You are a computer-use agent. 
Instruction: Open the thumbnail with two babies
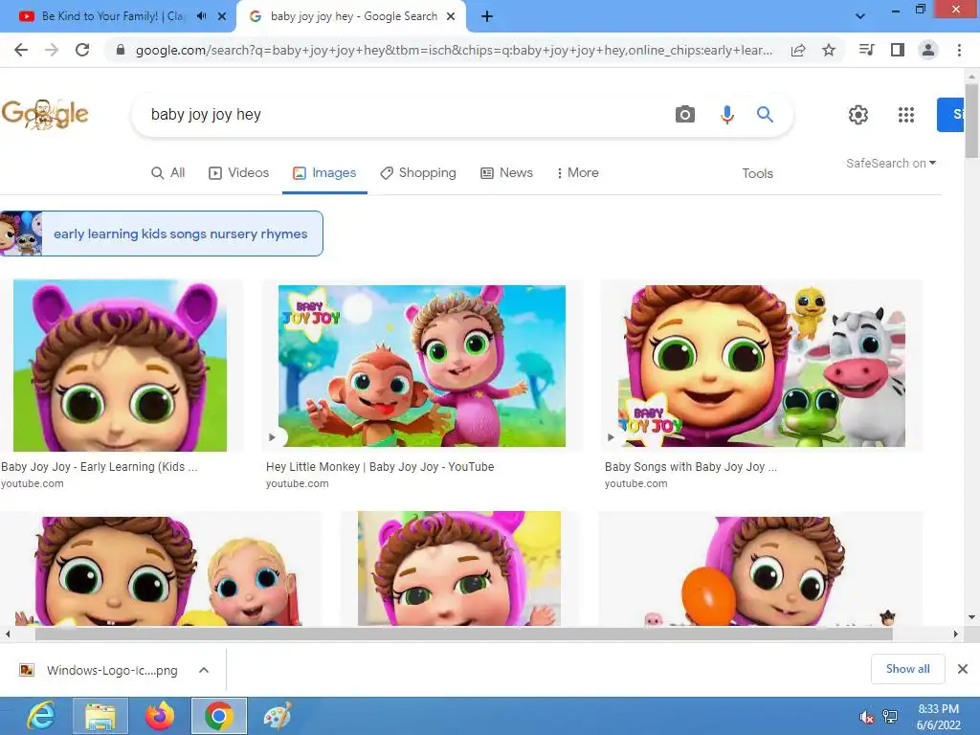[160, 570]
